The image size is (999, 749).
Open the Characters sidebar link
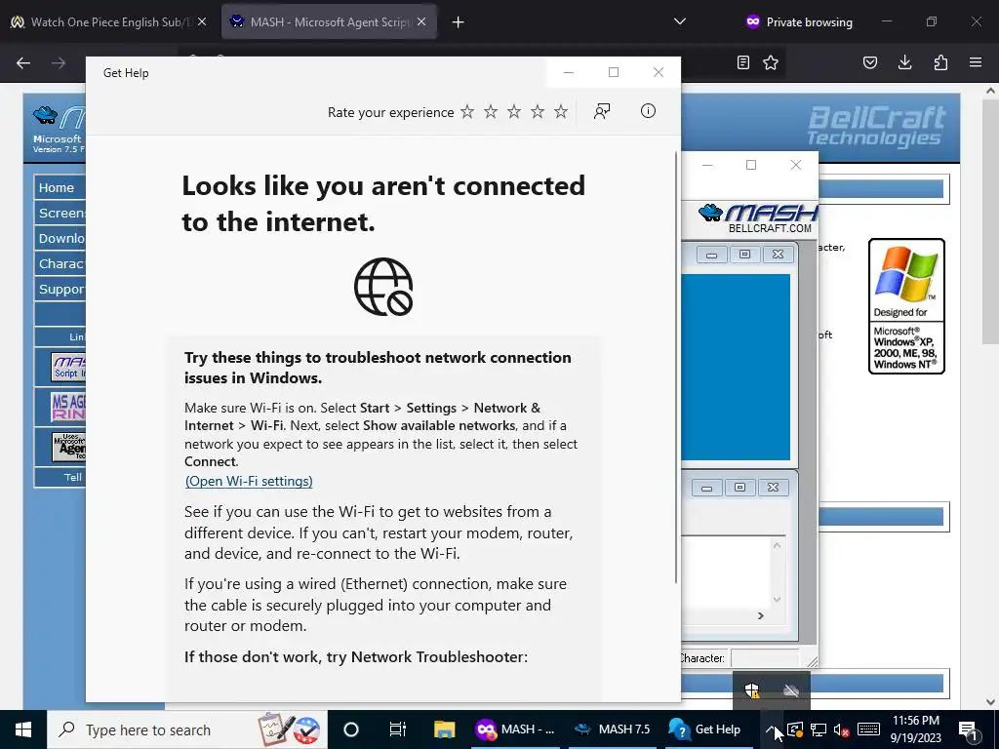(60, 263)
